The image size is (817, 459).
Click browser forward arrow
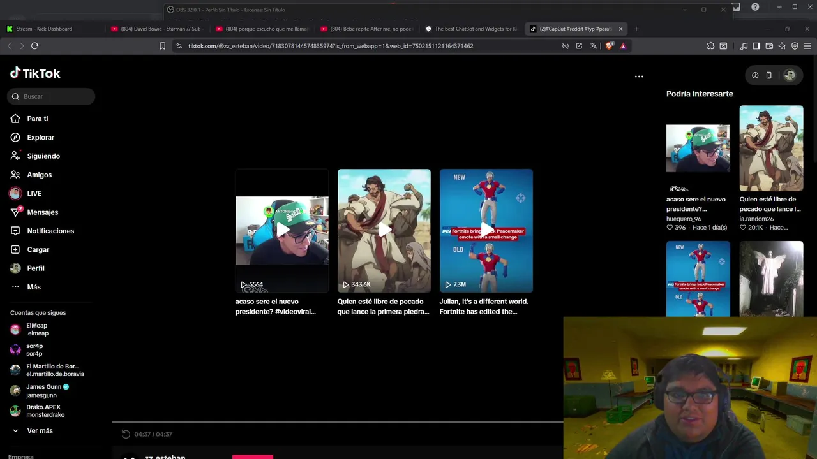click(22, 46)
